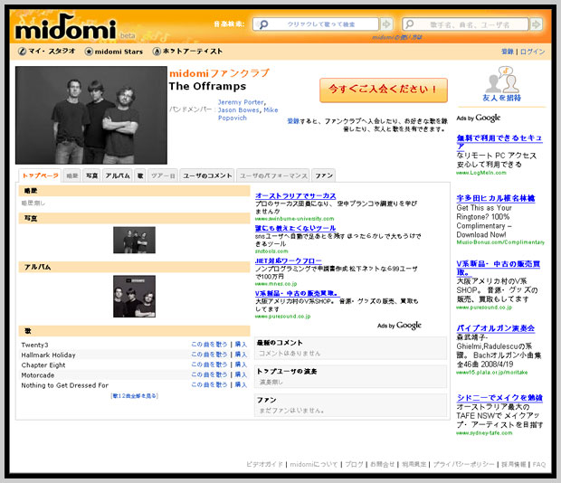Open midomi Stars in navigation bar

coord(119,52)
